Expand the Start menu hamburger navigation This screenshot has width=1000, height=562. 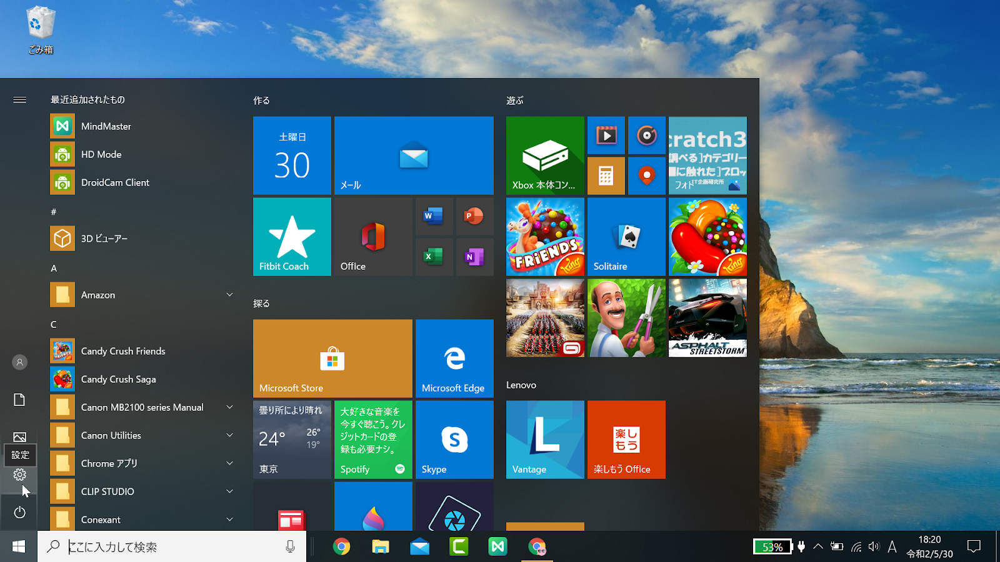coord(19,100)
